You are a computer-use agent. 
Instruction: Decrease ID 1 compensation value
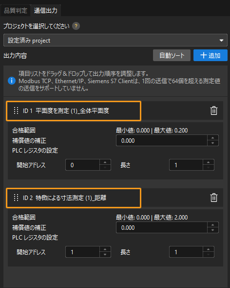point(213,143)
